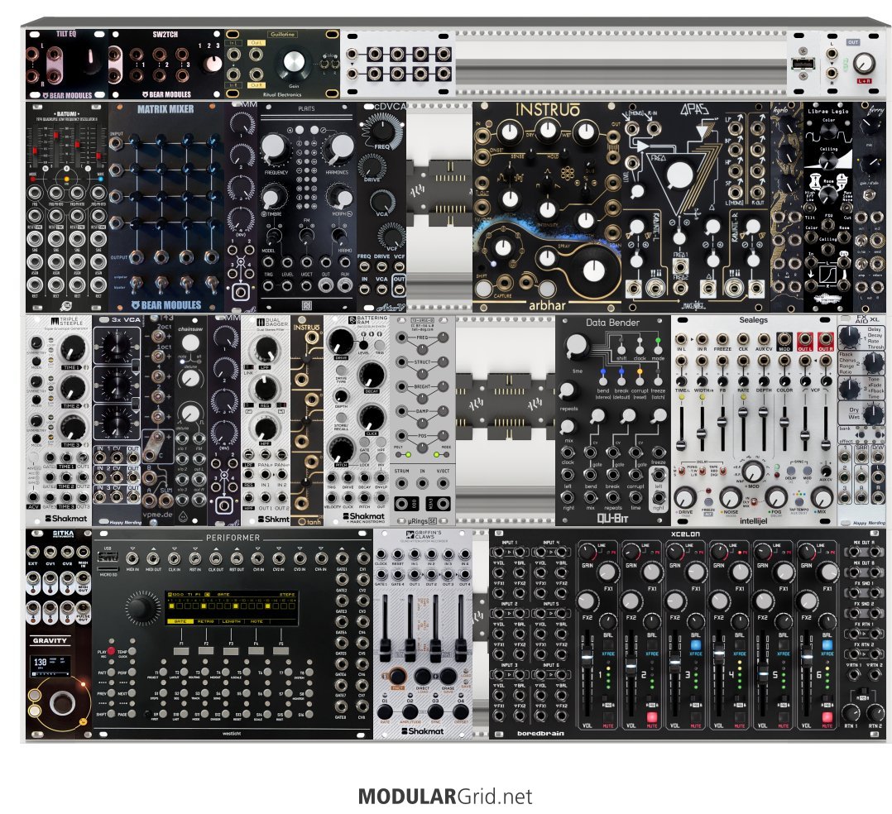Click the Shakmat logo on Battering Ram
892x814 pixels.
[x=363, y=516]
